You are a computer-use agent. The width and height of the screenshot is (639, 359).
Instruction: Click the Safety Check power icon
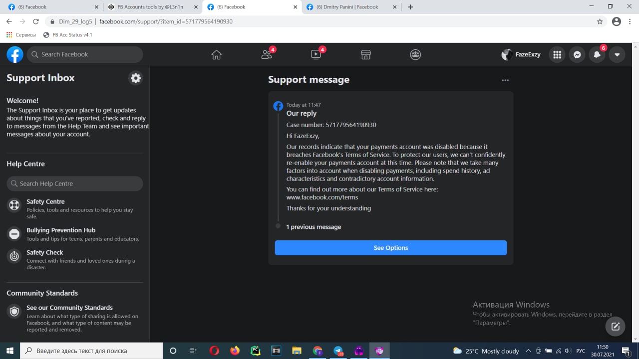[x=14, y=256]
